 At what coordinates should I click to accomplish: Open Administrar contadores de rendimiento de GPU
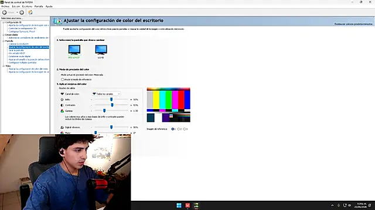29,37
